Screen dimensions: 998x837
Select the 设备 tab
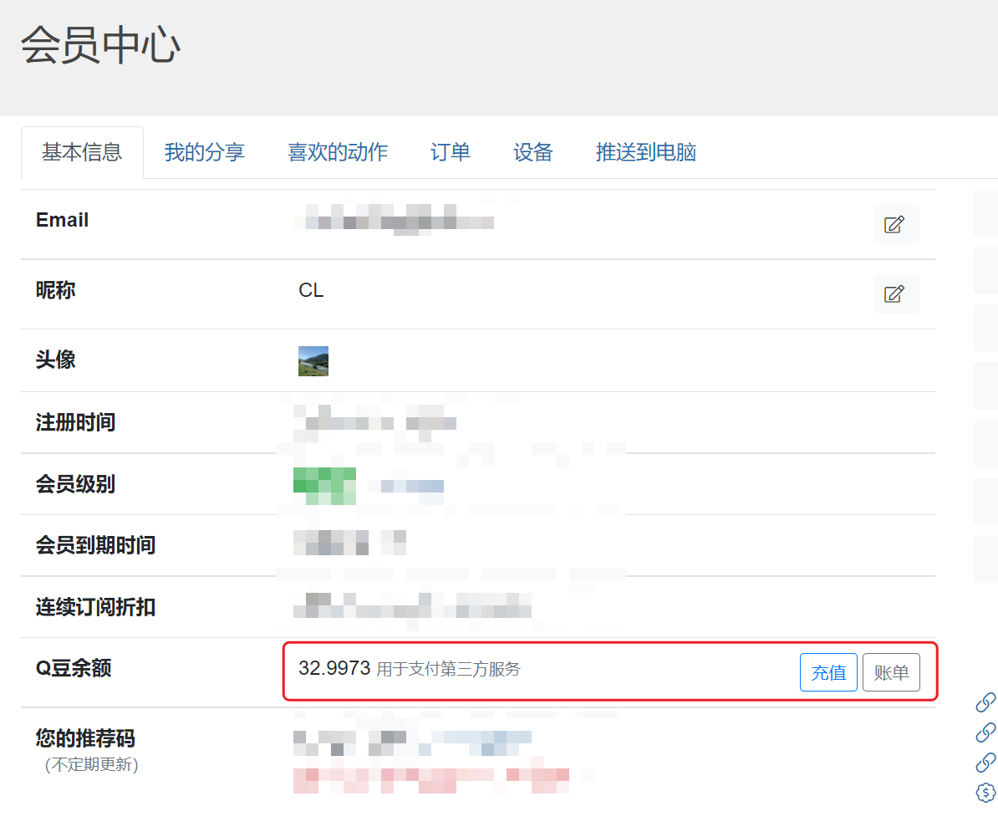tap(532, 153)
